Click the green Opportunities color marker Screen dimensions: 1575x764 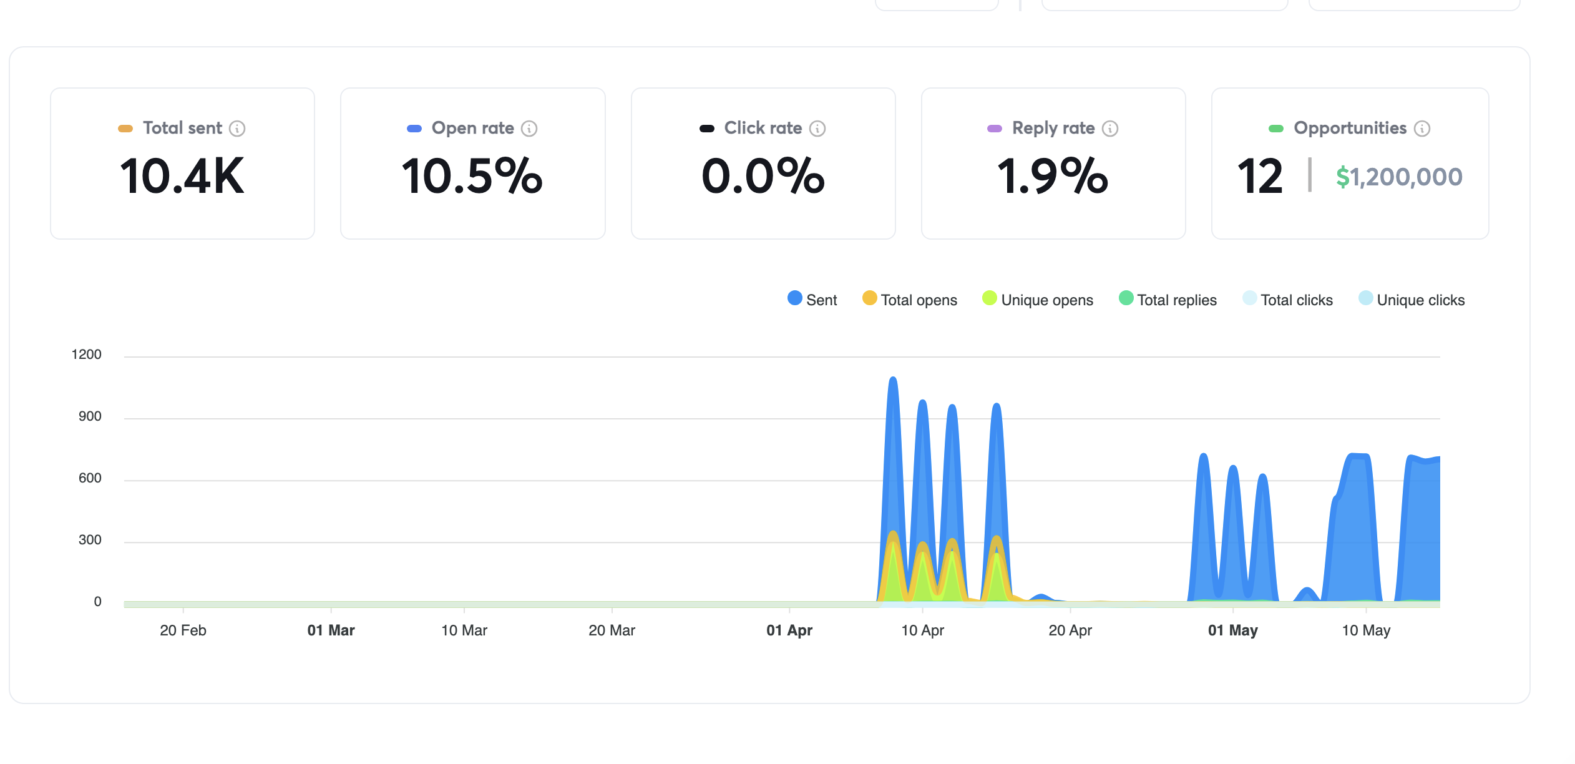click(x=1276, y=129)
